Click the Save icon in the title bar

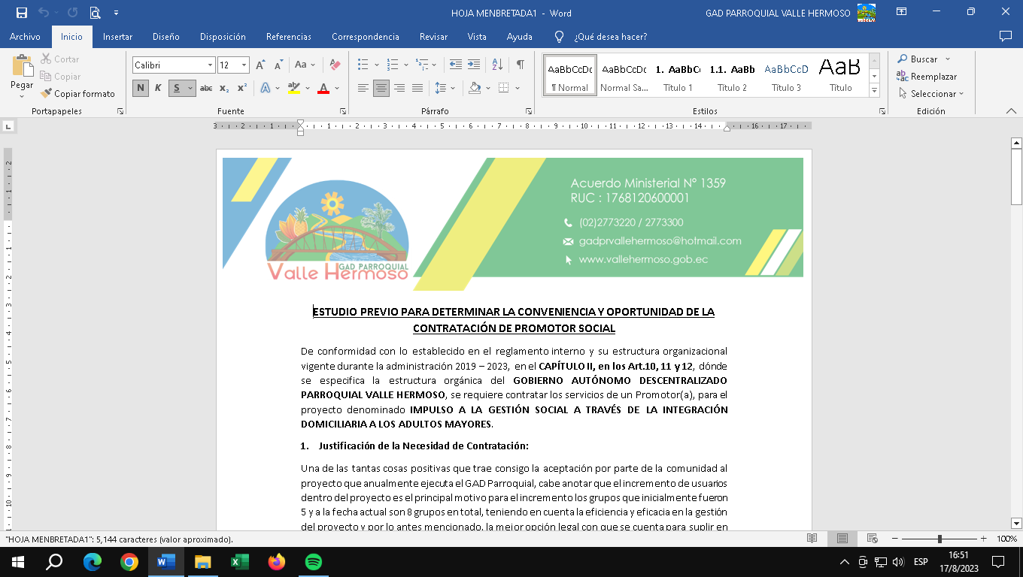point(21,13)
